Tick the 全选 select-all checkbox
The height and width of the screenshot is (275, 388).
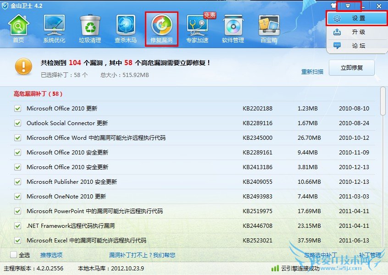[x=13, y=255]
